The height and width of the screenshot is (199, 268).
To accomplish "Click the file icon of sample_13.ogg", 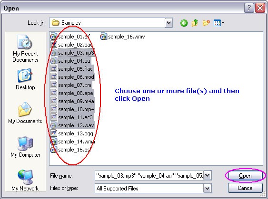I will click(54, 133).
